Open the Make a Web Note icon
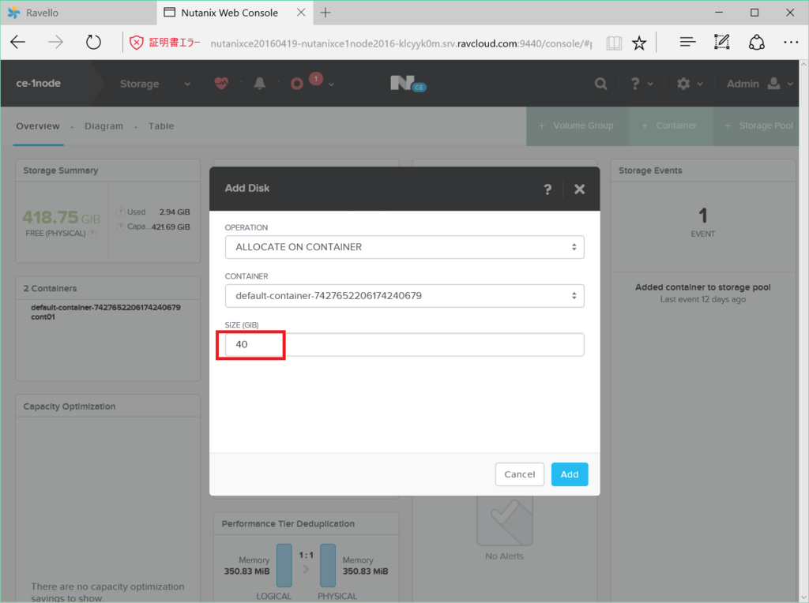Image resolution: width=809 pixels, height=603 pixels. 722,43
